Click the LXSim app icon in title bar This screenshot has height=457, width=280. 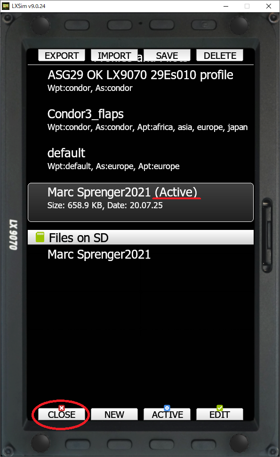[x=6, y=6]
